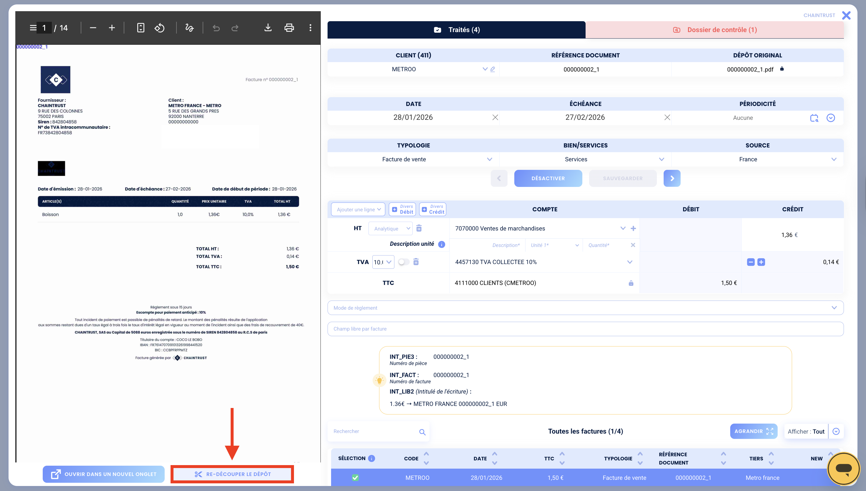Redo PDF annotation

coord(235,28)
